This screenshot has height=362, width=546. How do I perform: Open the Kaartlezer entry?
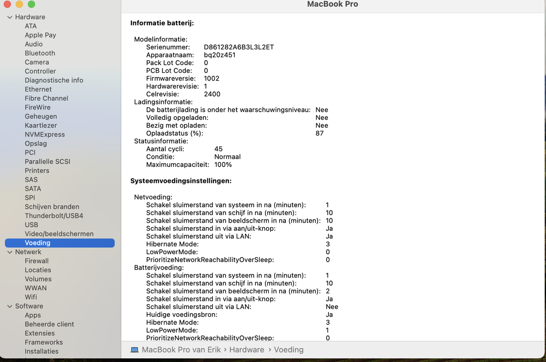41,125
